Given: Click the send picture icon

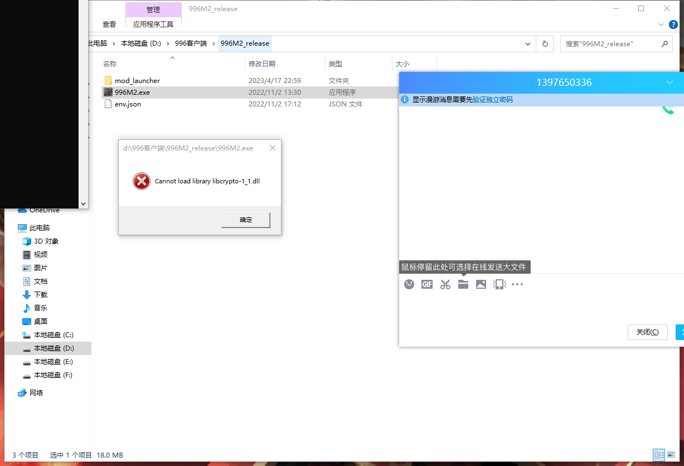Looking at the screenshot, I should pos(481,284).
